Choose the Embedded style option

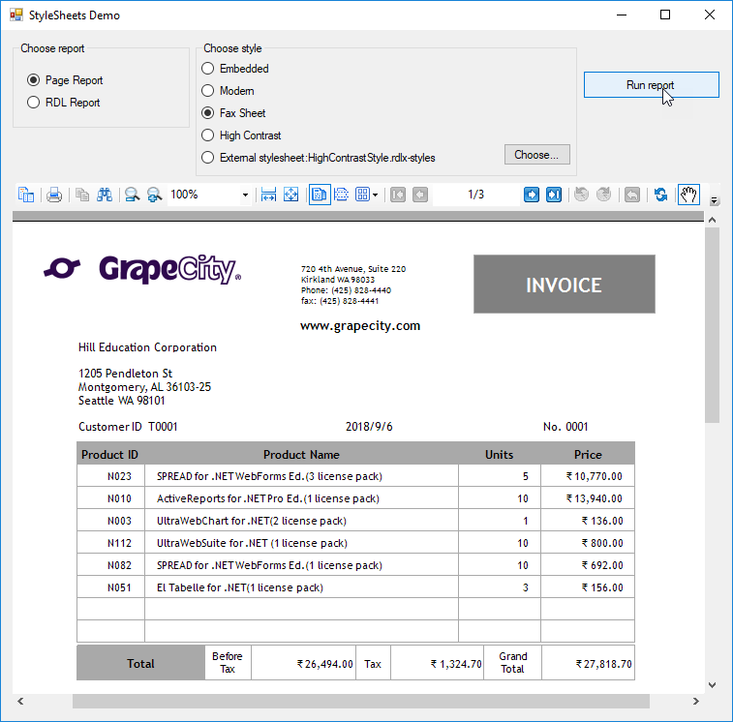click(207, 69)
